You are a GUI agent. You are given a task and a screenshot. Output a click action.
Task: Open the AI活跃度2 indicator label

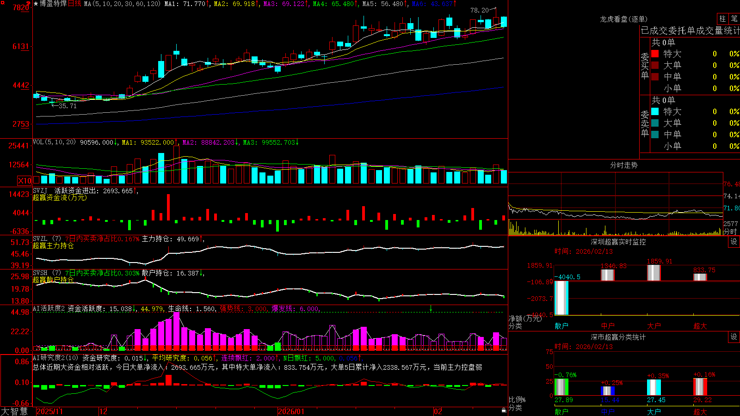tap(49, 309)
